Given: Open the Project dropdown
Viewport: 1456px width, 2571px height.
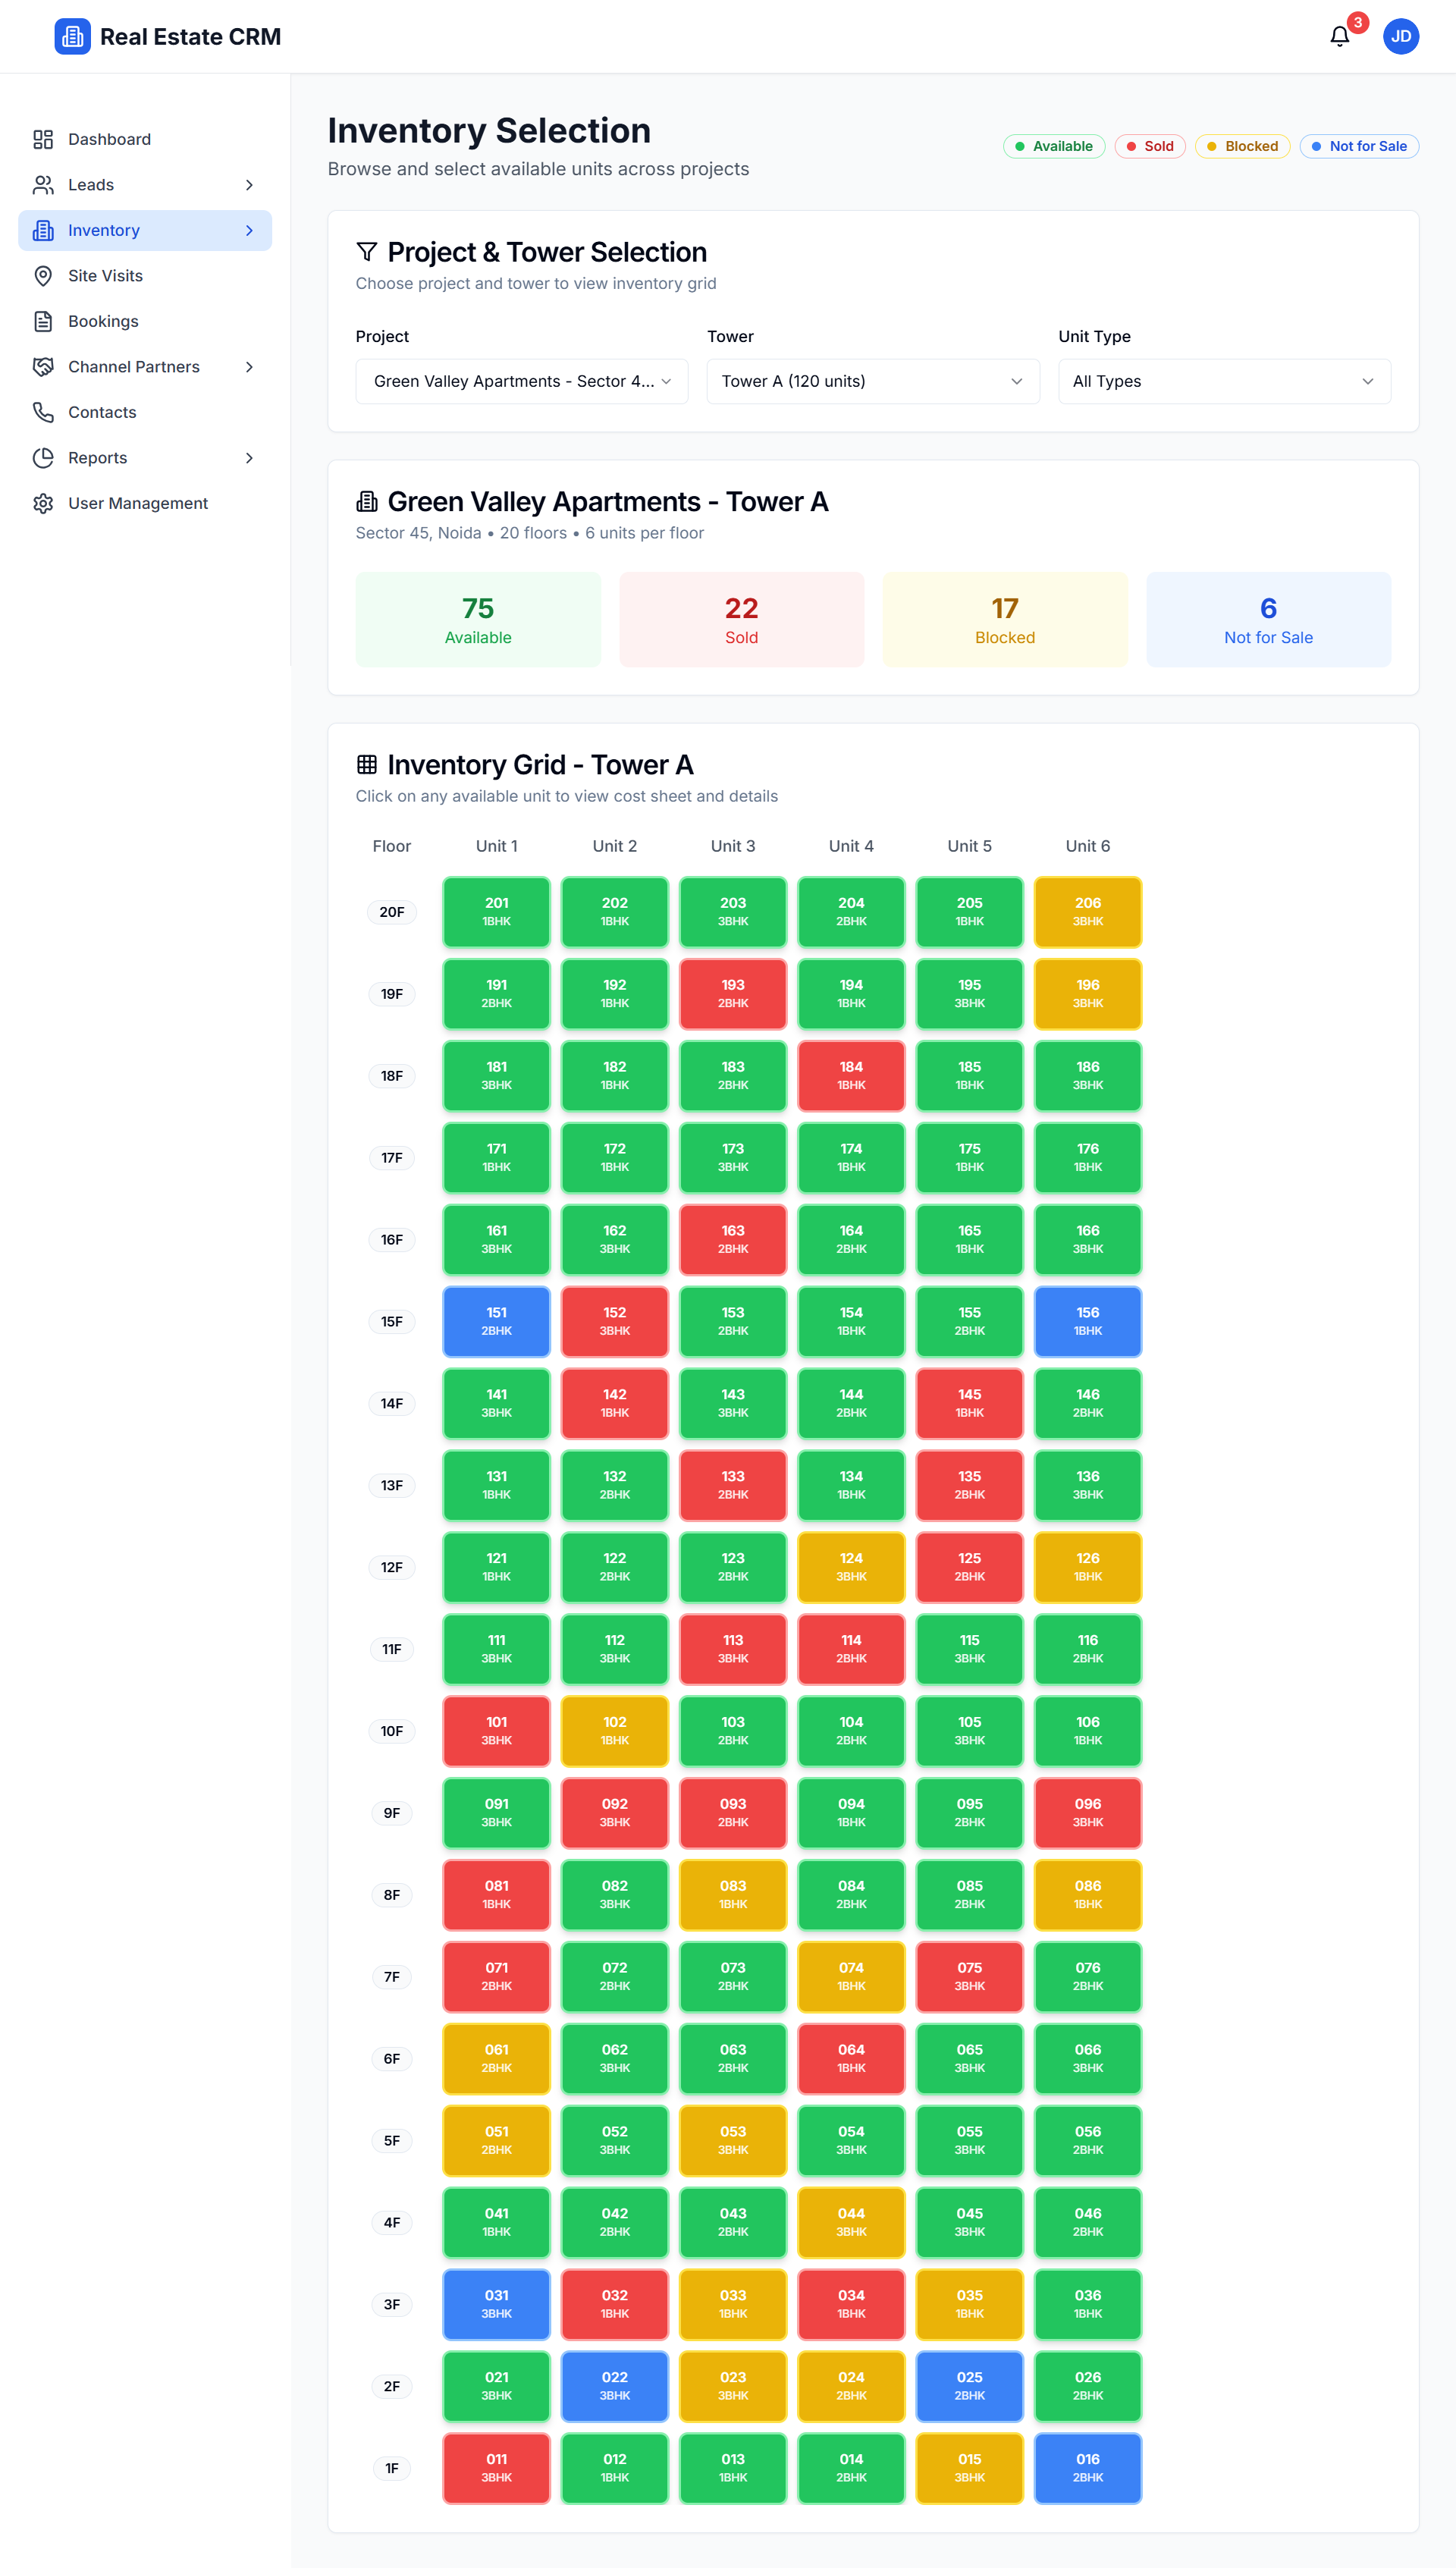Looking at the screenshot, I should [521, 381].
